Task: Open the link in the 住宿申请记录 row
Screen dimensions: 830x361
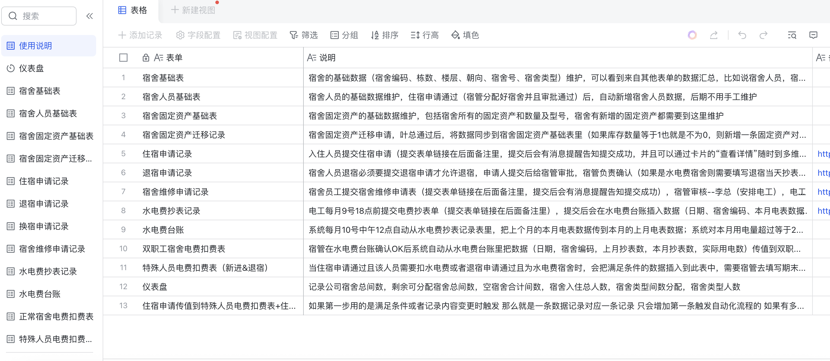Action: (823, 154)
